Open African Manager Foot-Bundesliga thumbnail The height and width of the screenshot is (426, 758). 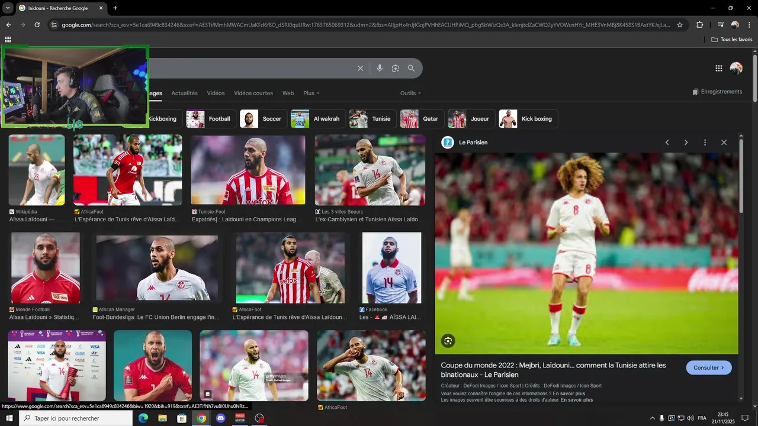coord(157,268)
